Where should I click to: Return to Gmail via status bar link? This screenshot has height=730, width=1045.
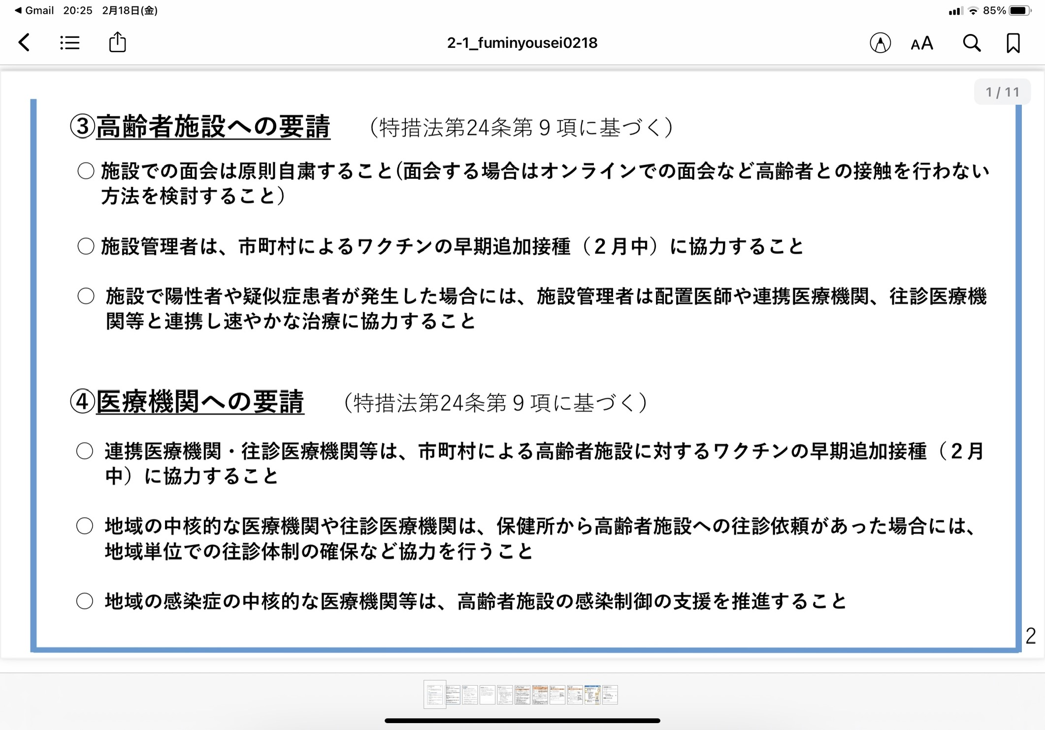click(x=34, y=10)
